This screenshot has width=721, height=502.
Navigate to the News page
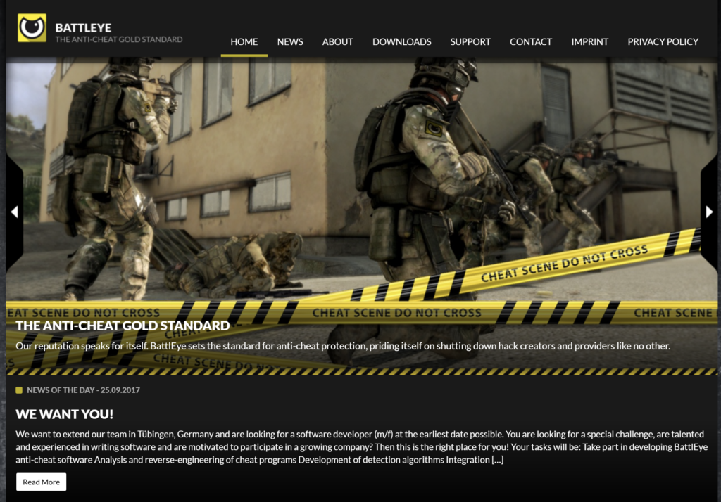pyautogui.click(x=290, y=41)
